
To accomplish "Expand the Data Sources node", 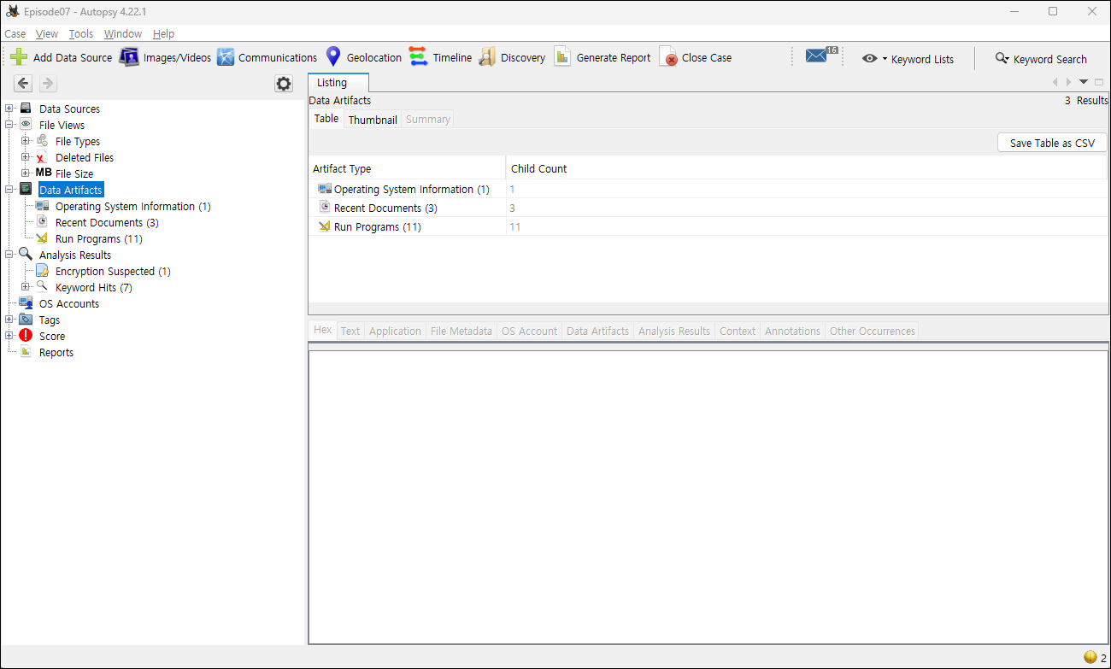I will point(9,109).
